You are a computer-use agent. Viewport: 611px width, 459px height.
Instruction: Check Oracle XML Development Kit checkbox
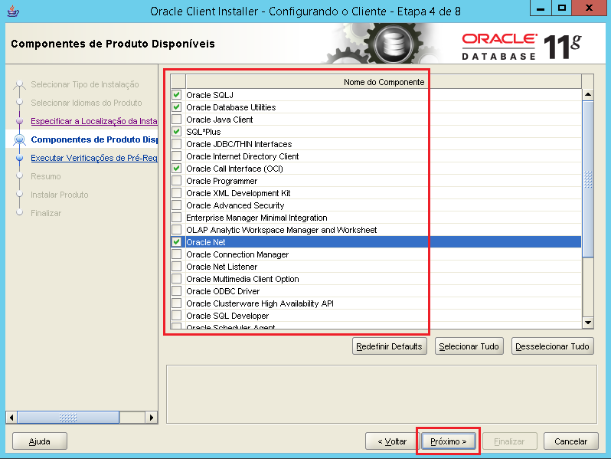(177, 193)
